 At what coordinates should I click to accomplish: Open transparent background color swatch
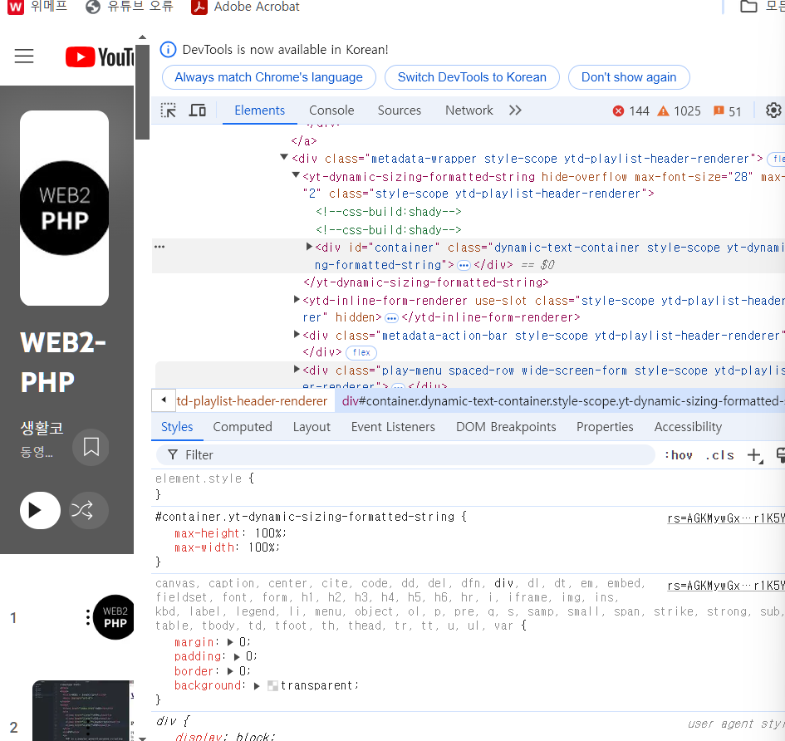[x=272, y=686]
